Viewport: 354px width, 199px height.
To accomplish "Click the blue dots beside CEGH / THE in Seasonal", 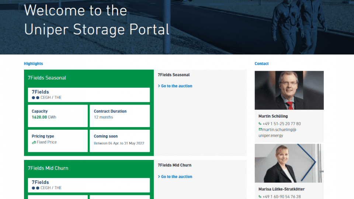I will [35, 98].
